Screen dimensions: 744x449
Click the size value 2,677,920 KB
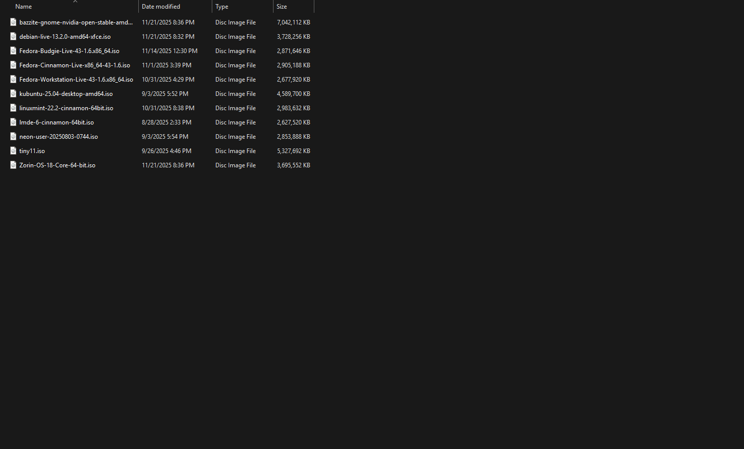(x=293, y=80)
